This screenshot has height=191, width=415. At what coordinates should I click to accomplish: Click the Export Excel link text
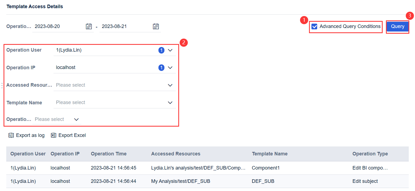coord(72,135)
